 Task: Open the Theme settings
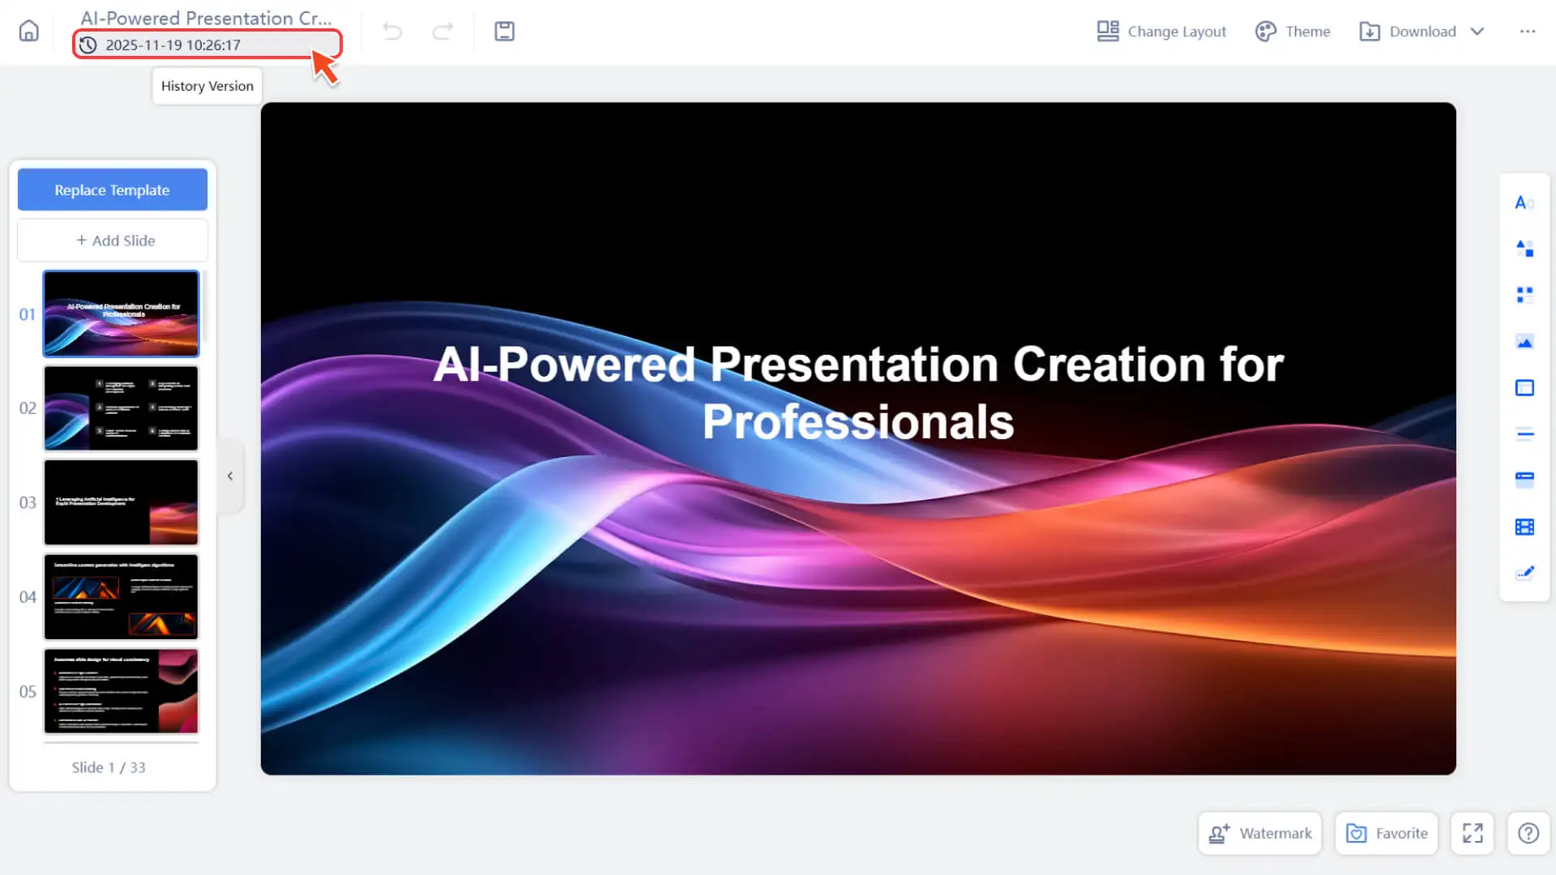coord(1293,31)
